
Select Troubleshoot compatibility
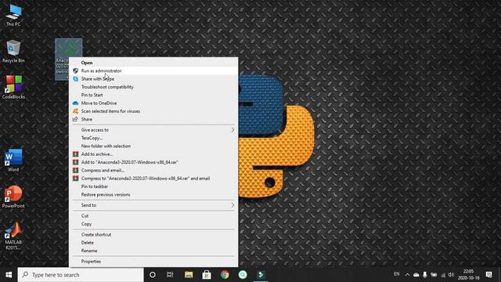pyautogui.click(x=153, y=87)
